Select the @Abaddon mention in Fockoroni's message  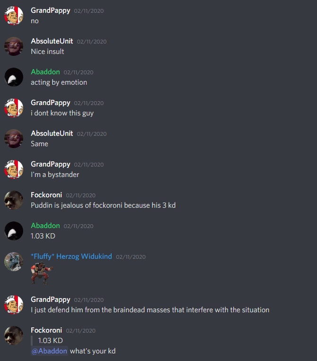(49, 351)
